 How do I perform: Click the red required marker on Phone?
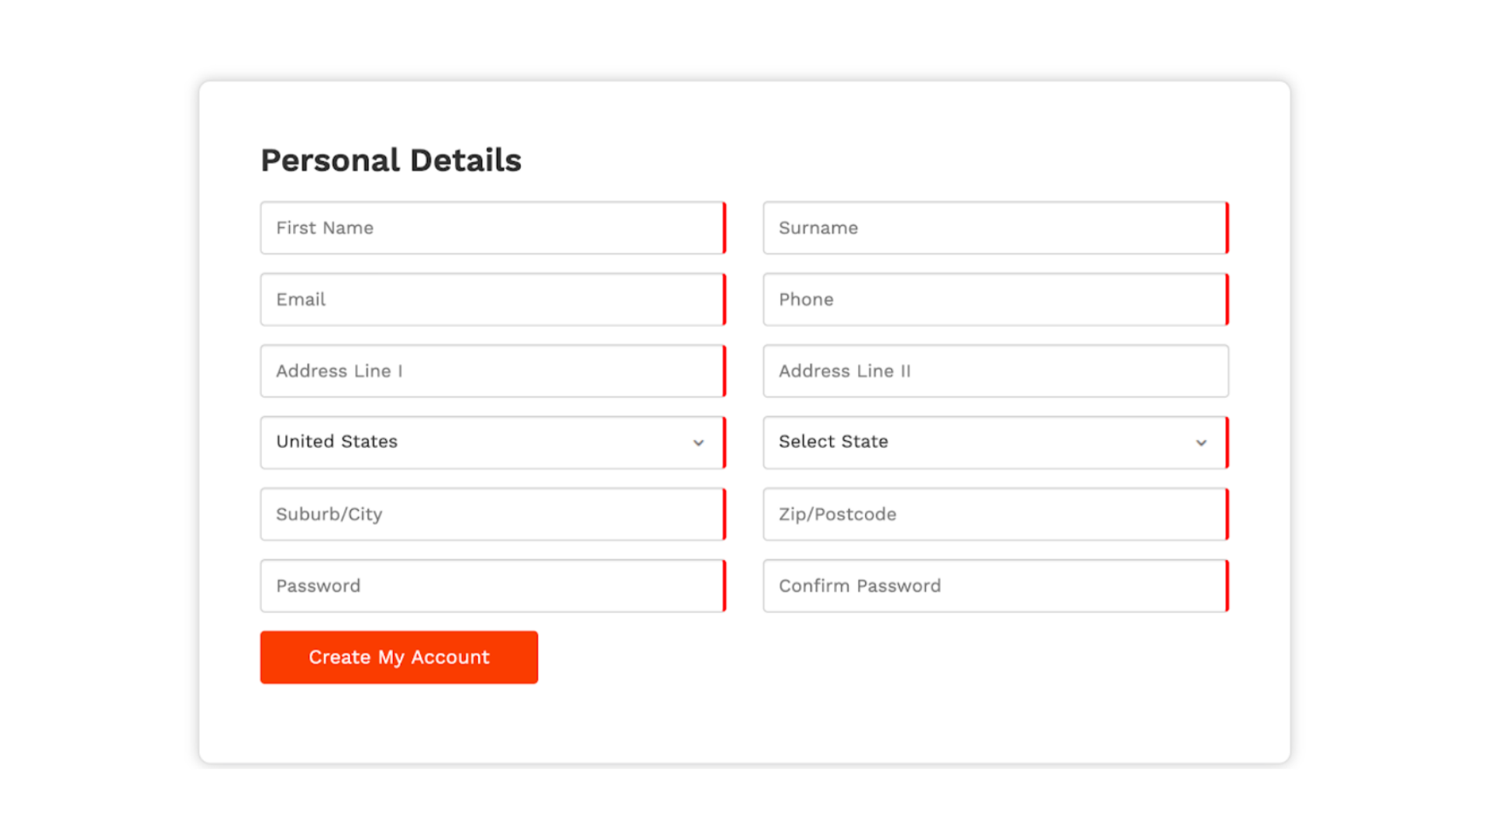point(1227,299)
